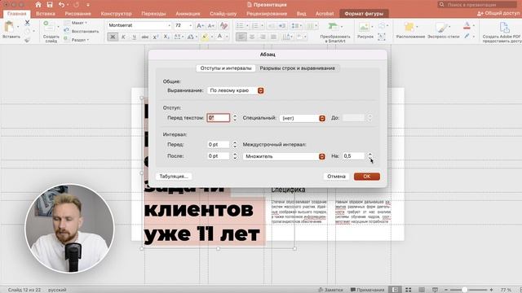Toggle align text right in ribbon
This screenshot has width=522, height=293.
coord(263,37)
